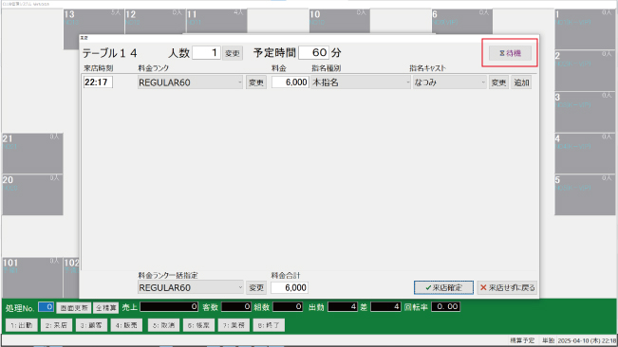618x347 pixels.
Task: Open the 指名キャスト なつみ dropdown
Action: (449, 82)
